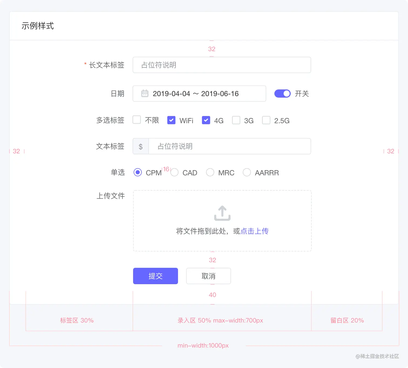Click the file drag-and-drop upload area
The image size is (408, 368).
pyautogui.click(x=222, y=221)
